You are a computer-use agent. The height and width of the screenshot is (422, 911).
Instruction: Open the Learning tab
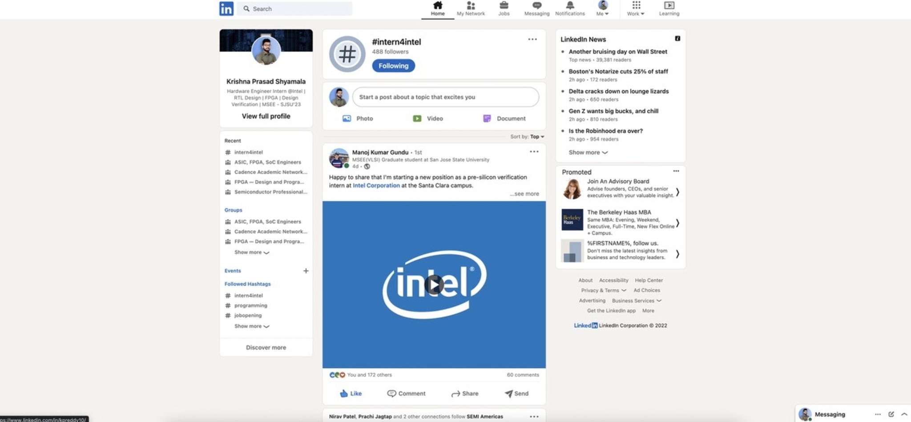pyautogui.click(x=669, y=8)
